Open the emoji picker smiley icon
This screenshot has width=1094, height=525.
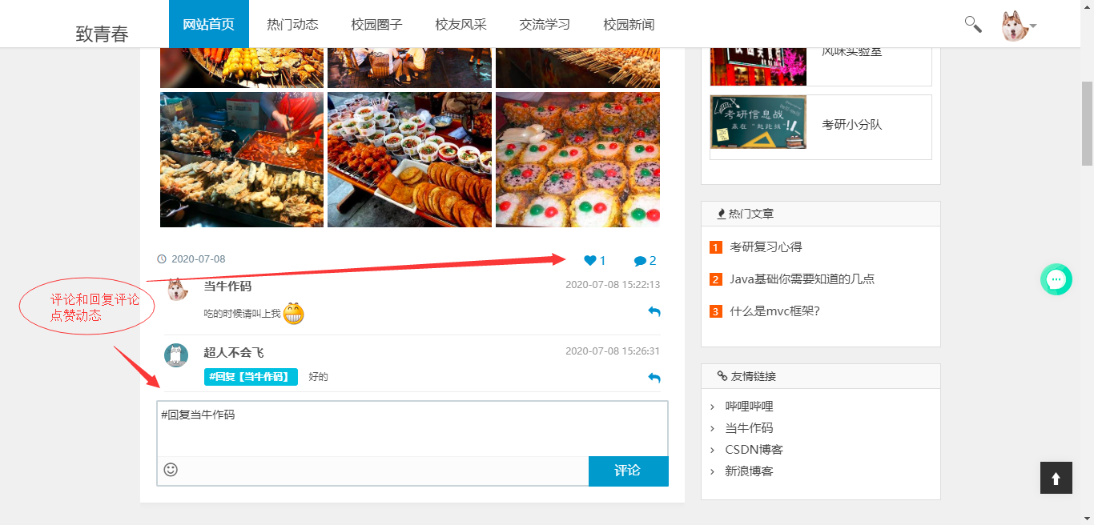click(171, 470)
